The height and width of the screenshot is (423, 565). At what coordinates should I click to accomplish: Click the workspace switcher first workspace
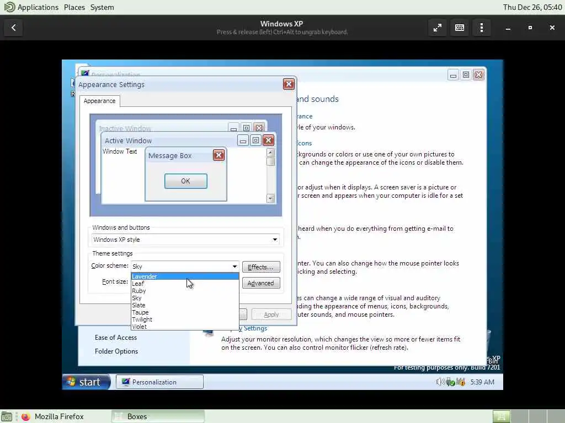pos(501,416)
